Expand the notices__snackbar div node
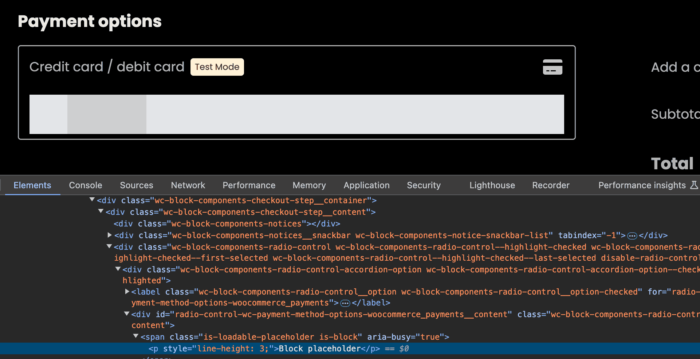 (110, 235)
